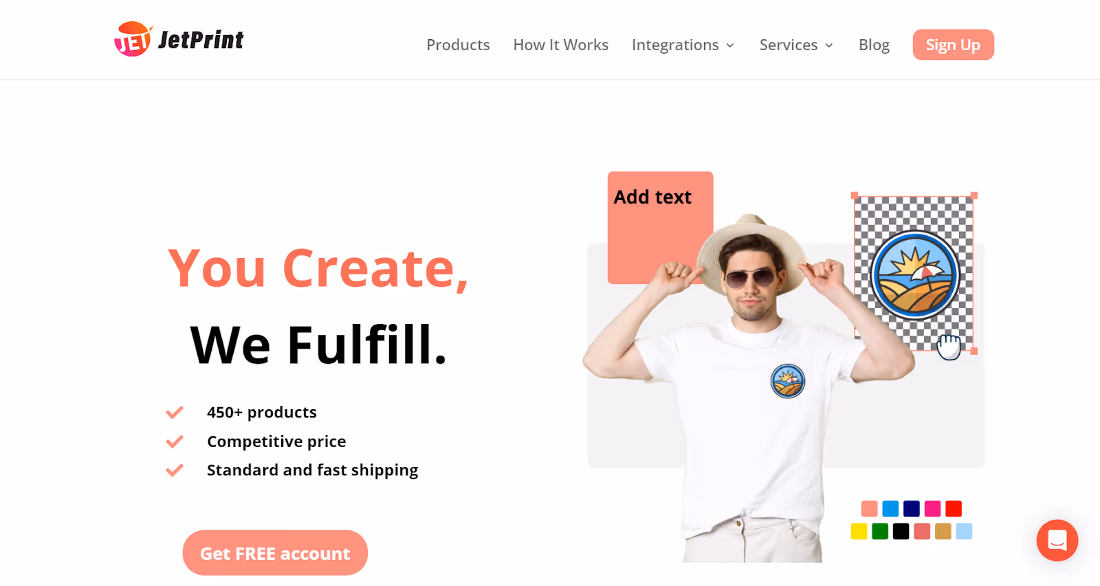
Task: Open the Integrations menu
Action: 675,45
